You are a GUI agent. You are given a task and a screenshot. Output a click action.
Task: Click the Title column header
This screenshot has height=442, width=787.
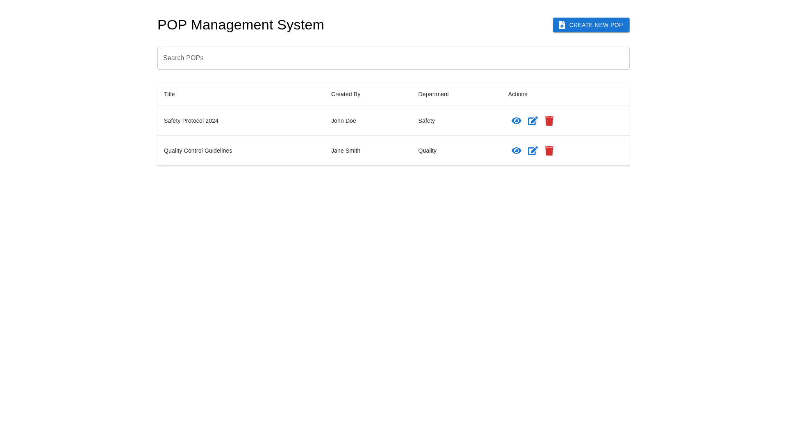[169, 94]
